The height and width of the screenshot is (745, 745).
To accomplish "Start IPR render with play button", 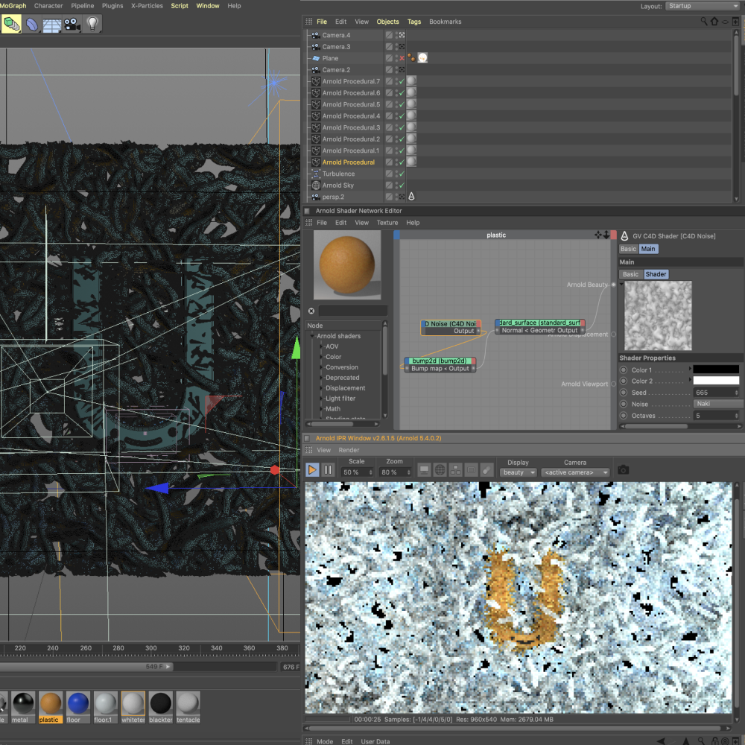I will pos(312,470).
